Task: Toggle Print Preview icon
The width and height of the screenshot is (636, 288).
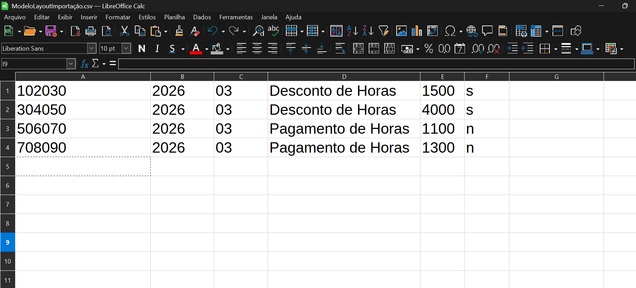Action: 107,31
